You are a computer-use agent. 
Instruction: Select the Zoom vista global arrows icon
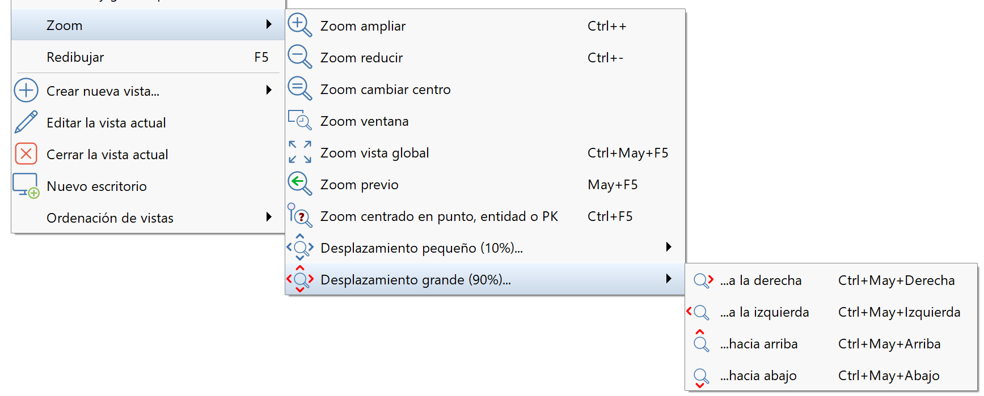click(x=299, y=152)
